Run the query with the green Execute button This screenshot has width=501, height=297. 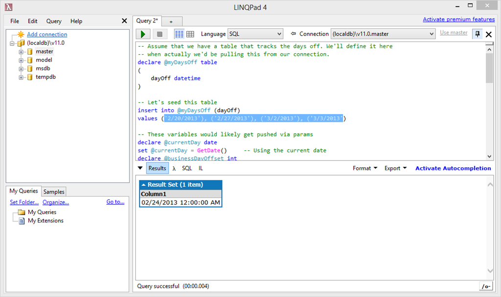pyautogui.click(x=143, y=34)
